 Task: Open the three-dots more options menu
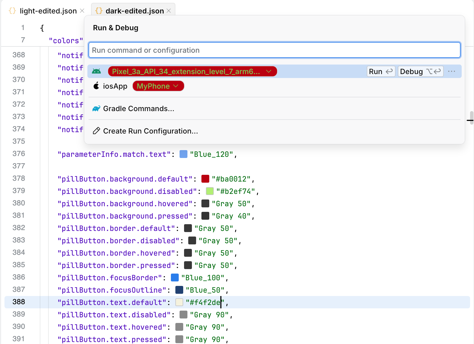pos(452,72)
